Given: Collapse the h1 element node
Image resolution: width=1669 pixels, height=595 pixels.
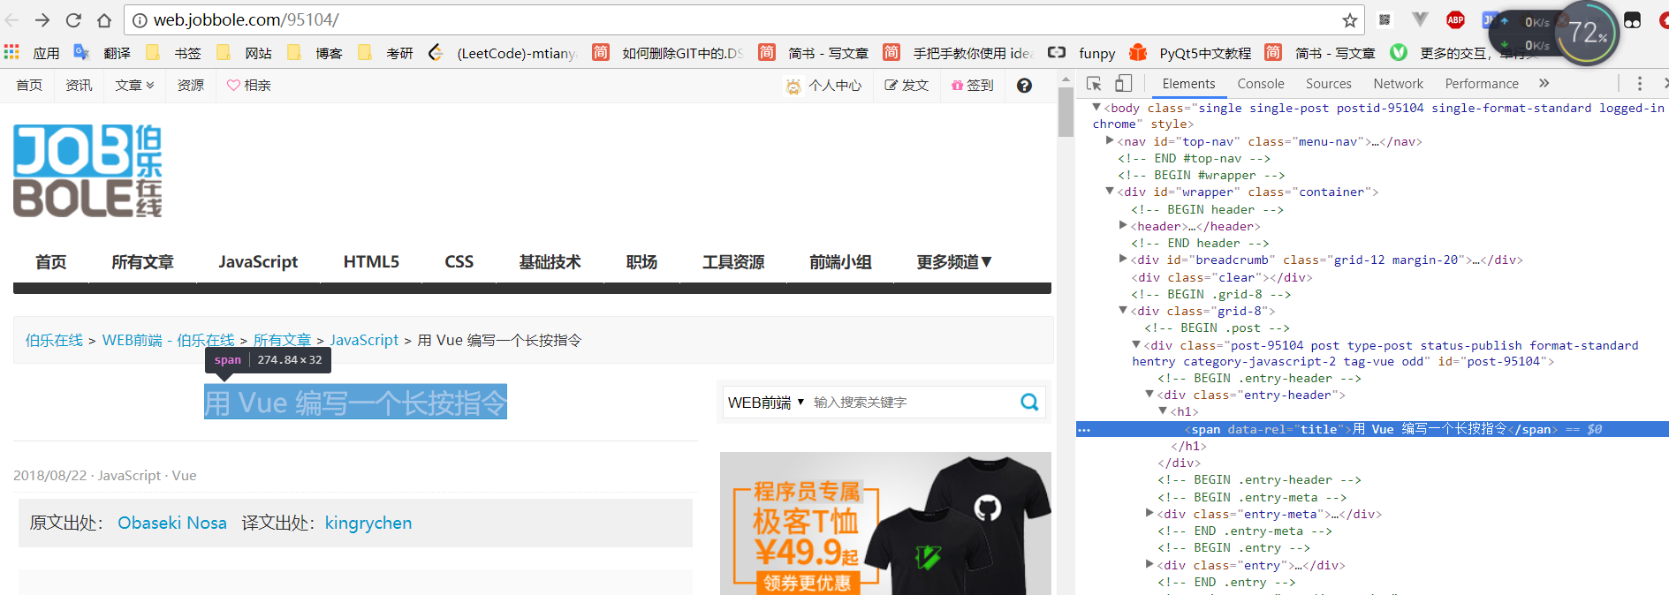Looking at the screenshot, I should pos(1163,410).
